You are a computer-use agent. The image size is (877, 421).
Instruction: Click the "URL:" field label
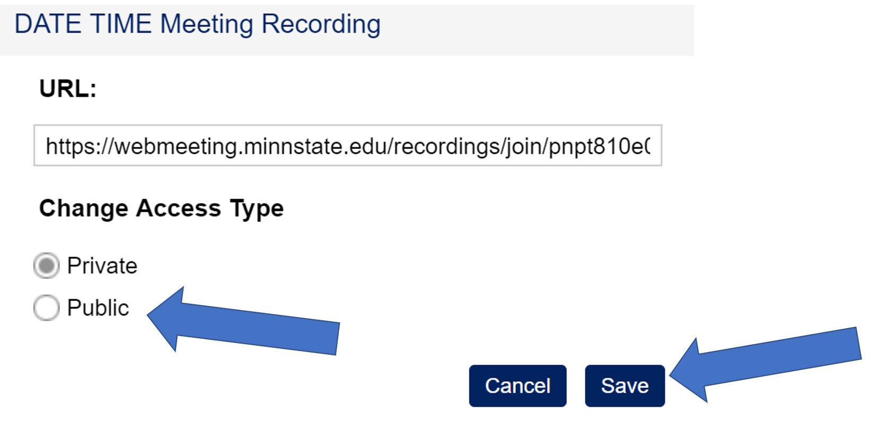(68, 89)
